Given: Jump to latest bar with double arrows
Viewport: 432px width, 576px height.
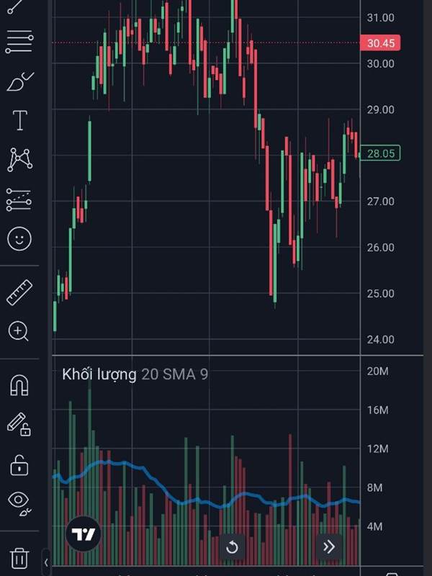Looking at the screenshot, I should (329, 546).
